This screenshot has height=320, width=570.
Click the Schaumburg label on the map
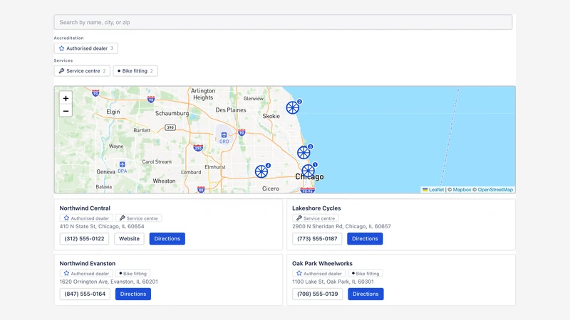(x=172, y=113)
